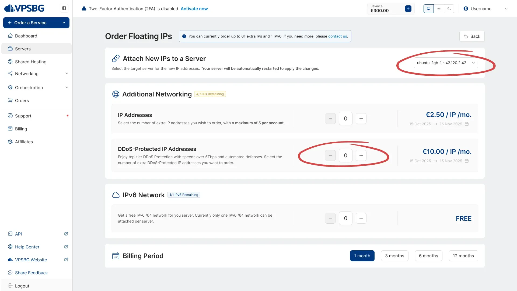Increase IPv6 network quantity plus button
Screen dimensions: 517x291
point(361,218)
